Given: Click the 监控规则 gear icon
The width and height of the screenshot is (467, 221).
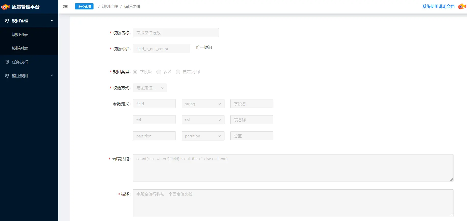Looking at the screenshot, I should (x=7, y=76).
